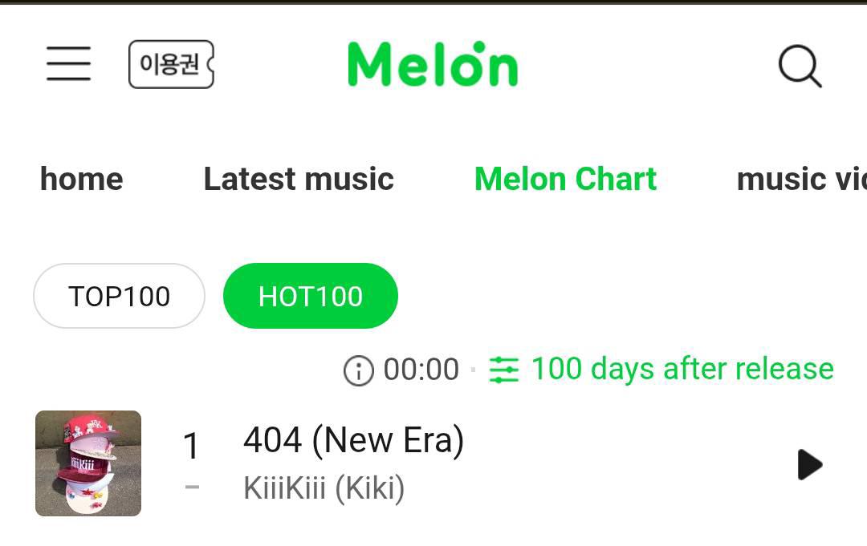
Task: Select the Melon Chart tab
Action: click(x=565, y=179)
